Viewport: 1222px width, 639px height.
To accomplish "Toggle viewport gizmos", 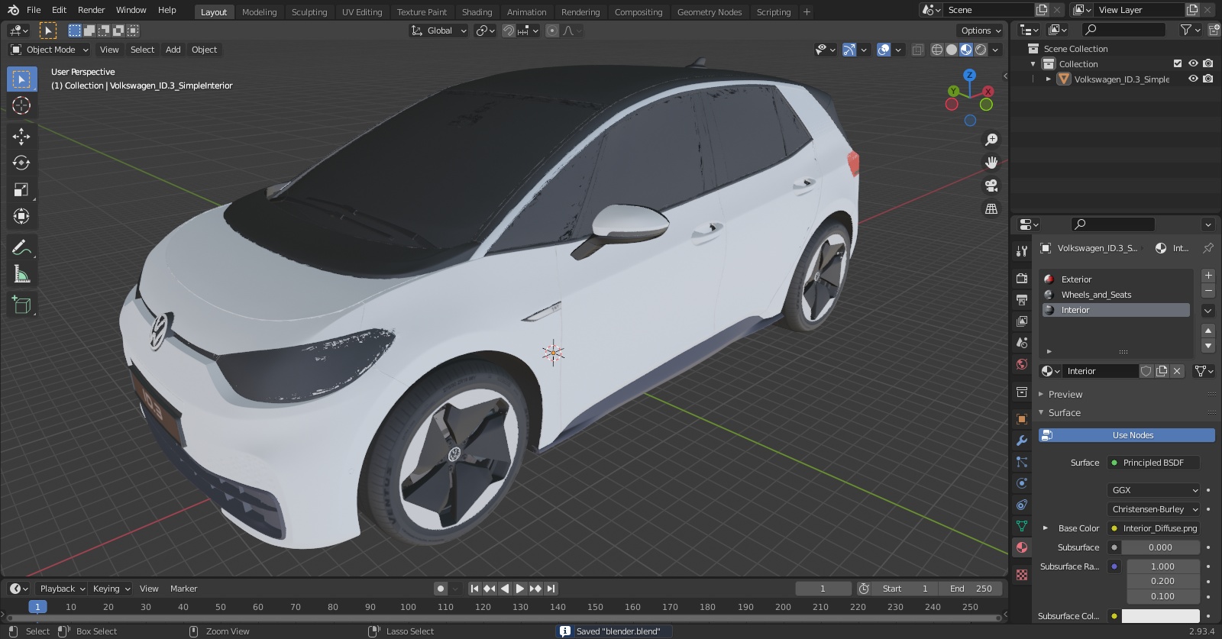I will (849, 50).
